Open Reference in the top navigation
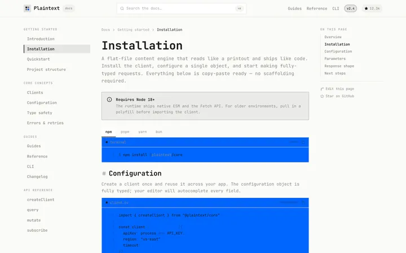The width and height of the screenshot is (406, 253). [x=317, y=8]
